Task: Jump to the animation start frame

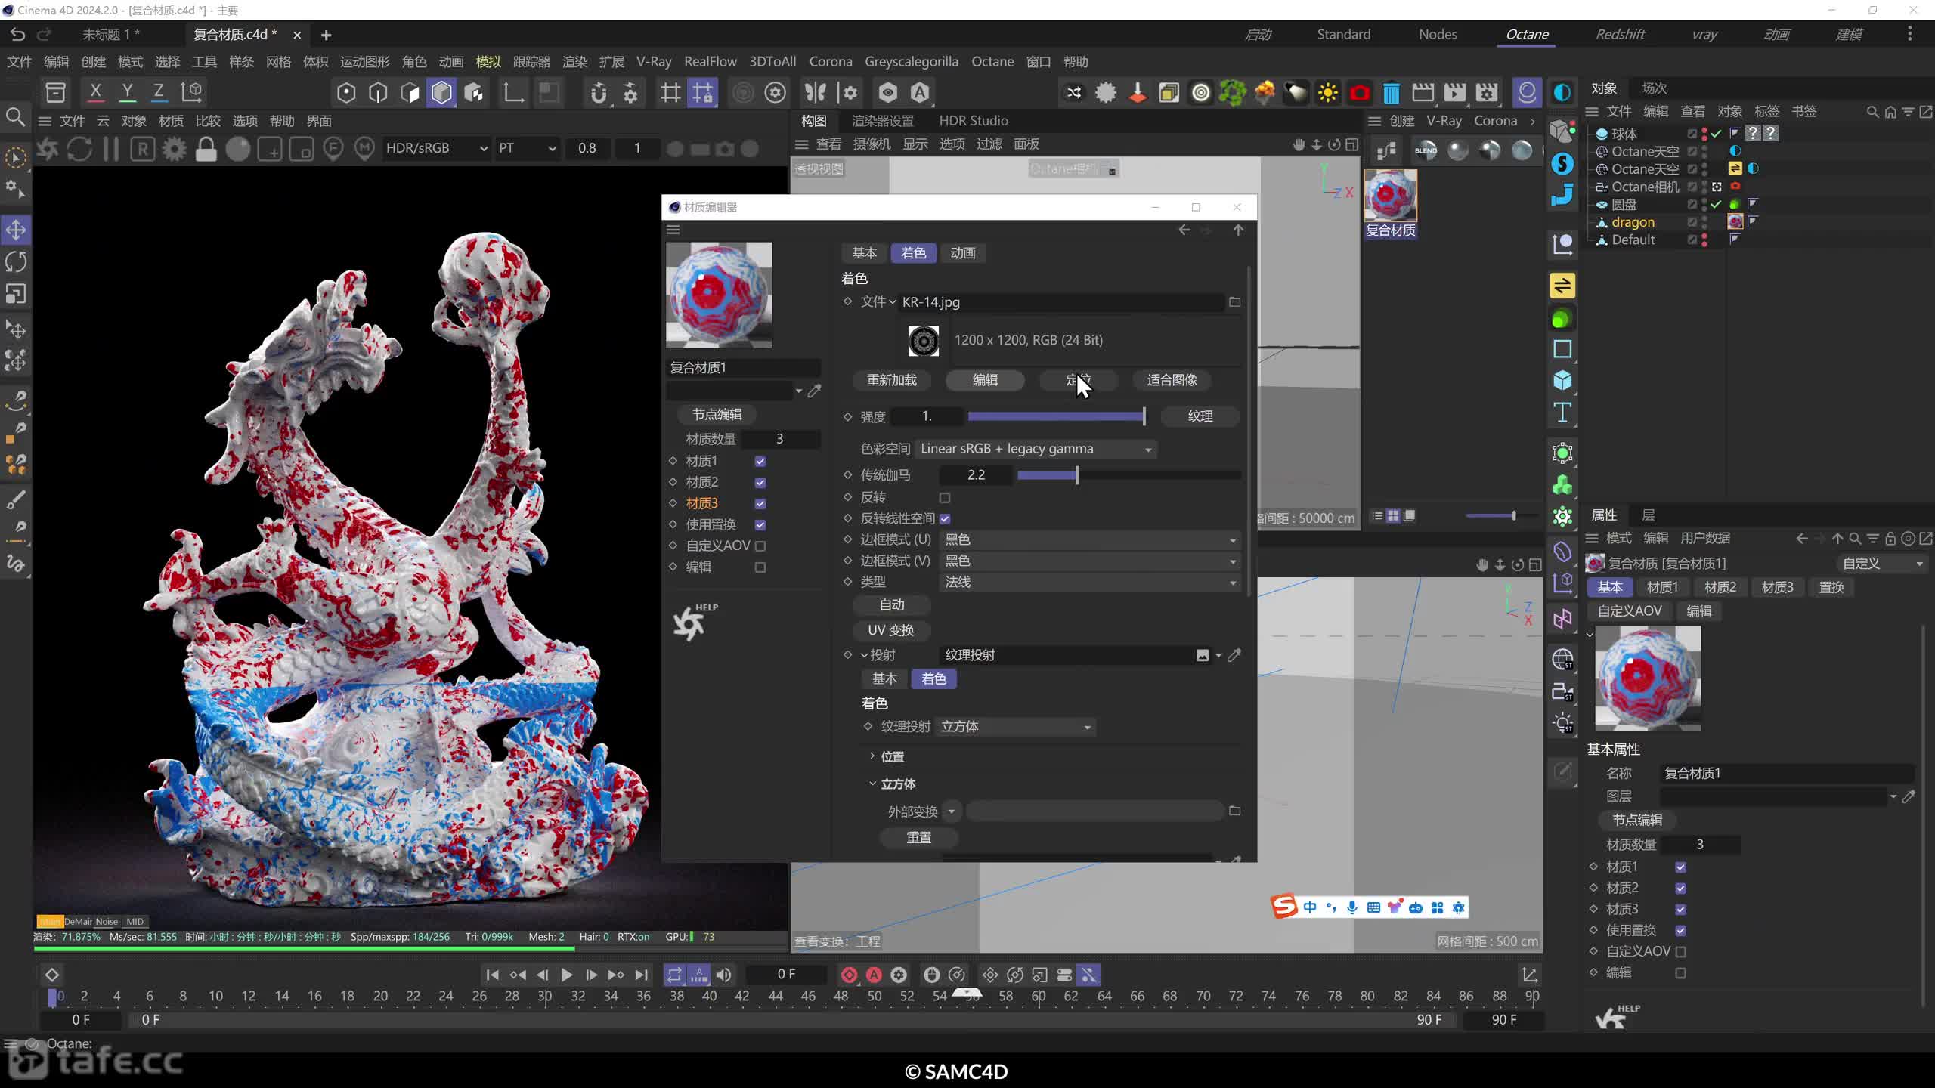Action: coord(492,975)
